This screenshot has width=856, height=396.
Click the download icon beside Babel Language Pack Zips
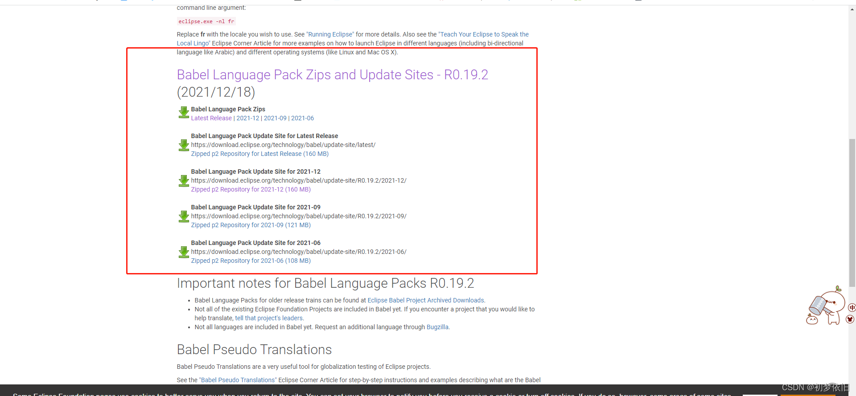[x=184, y=112]
